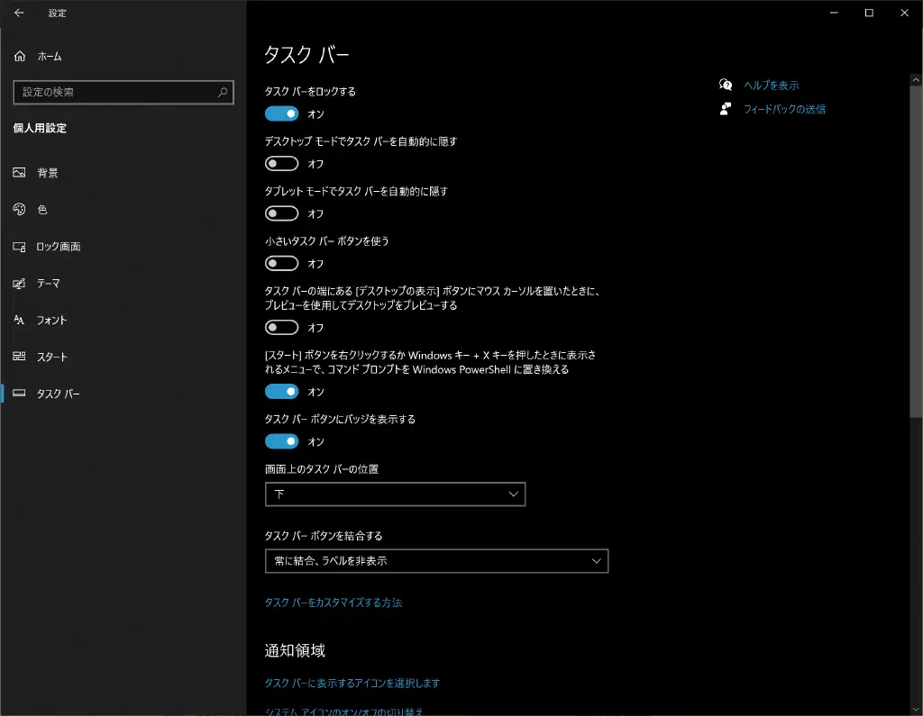
Task: Turn off the タスク バーをロックする toggle
Action: coord(281,113)
